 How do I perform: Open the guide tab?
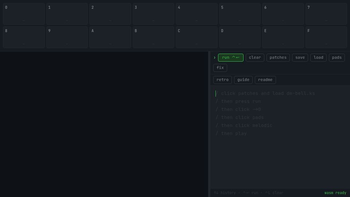(243, 80)
